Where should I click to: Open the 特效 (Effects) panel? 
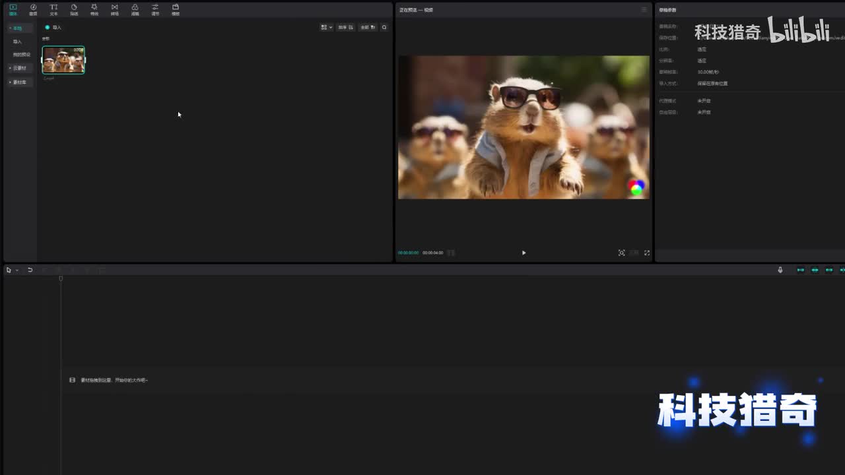[x=94, y=9]
